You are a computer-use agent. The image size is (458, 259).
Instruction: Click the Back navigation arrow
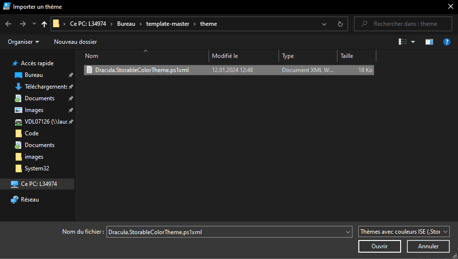pyautogui.click(x=8, y=24)
